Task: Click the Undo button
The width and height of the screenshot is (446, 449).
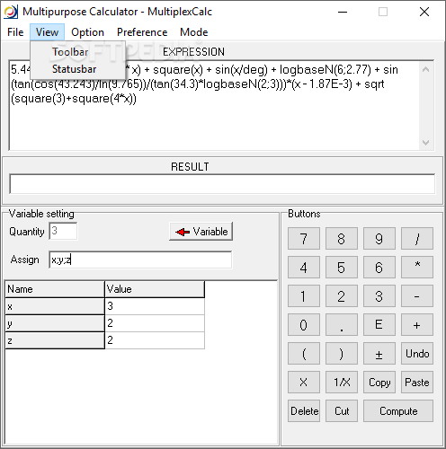Action: click(x=417, y=354)
